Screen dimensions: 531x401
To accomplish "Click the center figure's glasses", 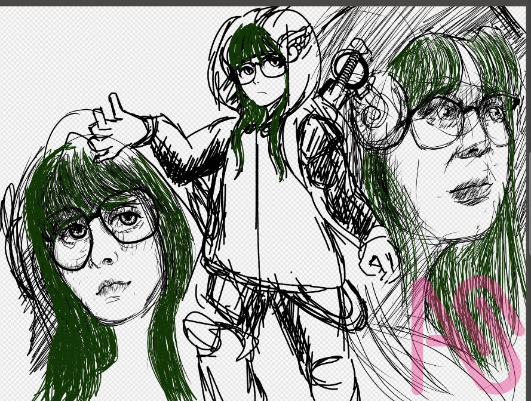I will [262, 69].
